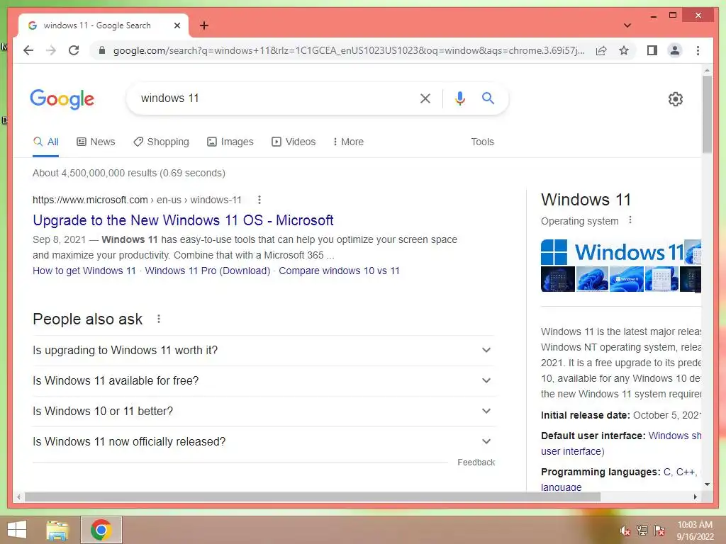Screen dimensions: 726x544
Task: Open the first small Windows 11 thumbnail
Action: pyautogui.click(x=557, y=279)
